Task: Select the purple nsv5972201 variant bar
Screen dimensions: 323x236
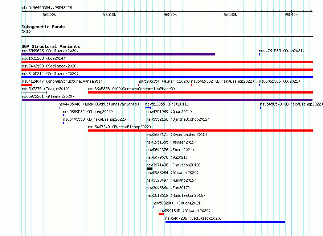Action: [167, 100]
